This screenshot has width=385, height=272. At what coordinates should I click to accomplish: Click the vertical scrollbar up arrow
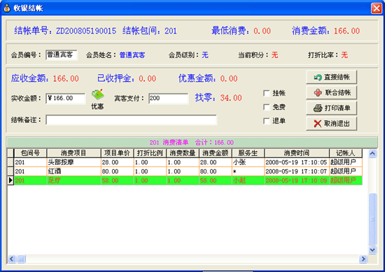click(x=372, y=154)
